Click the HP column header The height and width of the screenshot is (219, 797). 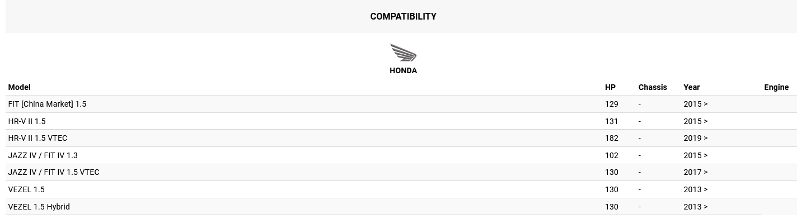click(610, 87)
